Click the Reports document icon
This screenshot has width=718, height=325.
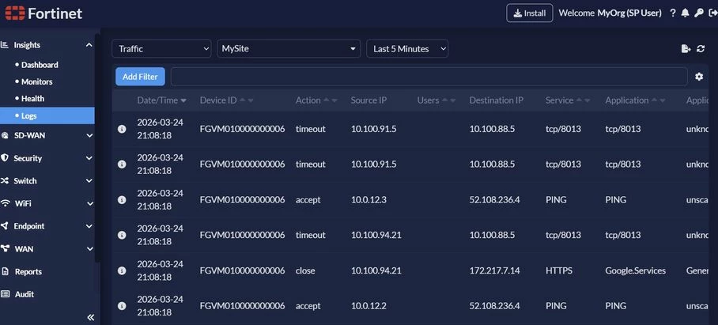tap(5, 271)
